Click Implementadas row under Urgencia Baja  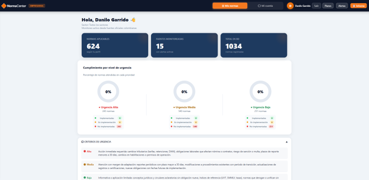(x=260, y=118)
